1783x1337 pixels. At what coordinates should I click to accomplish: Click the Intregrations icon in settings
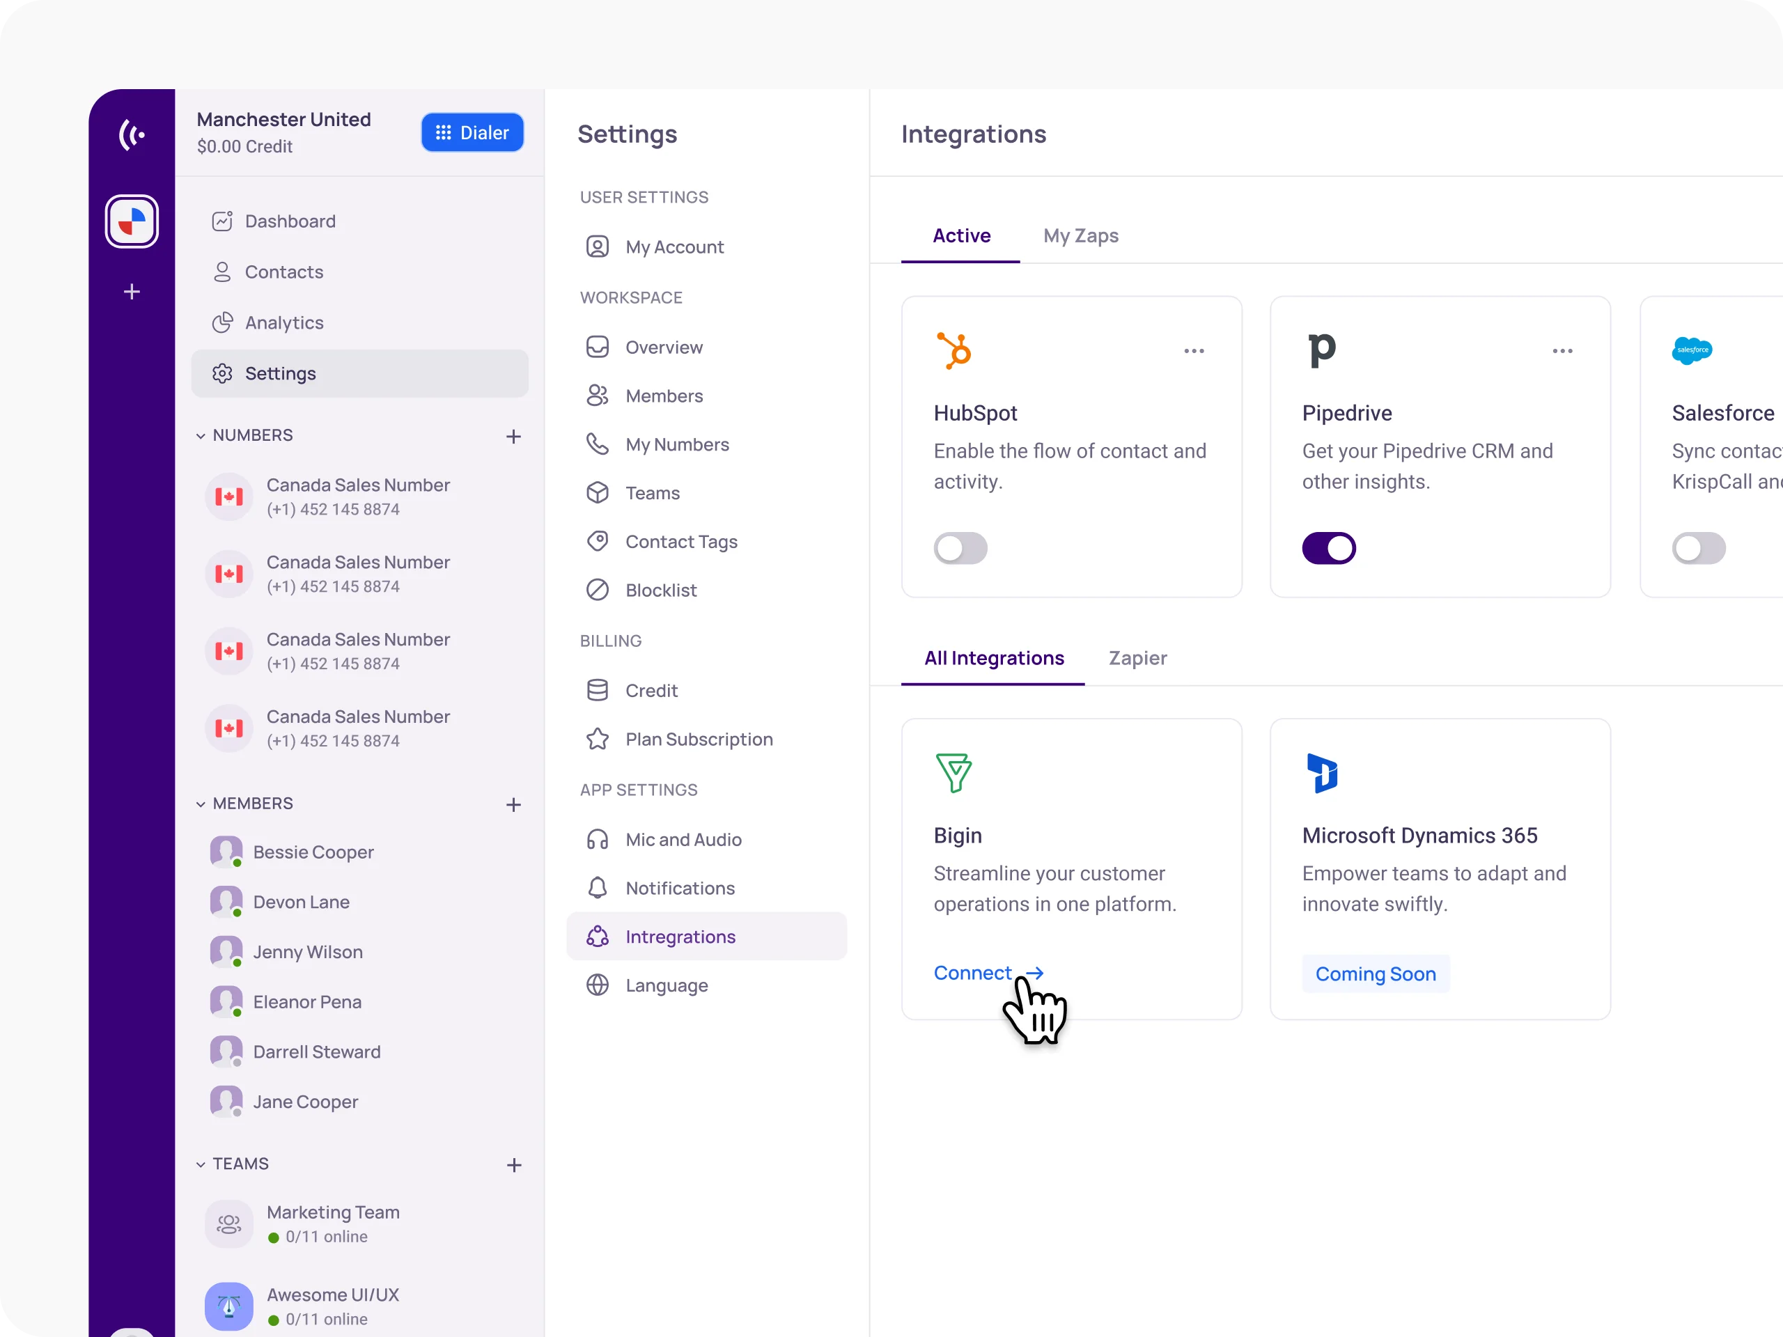pos(598,937)
